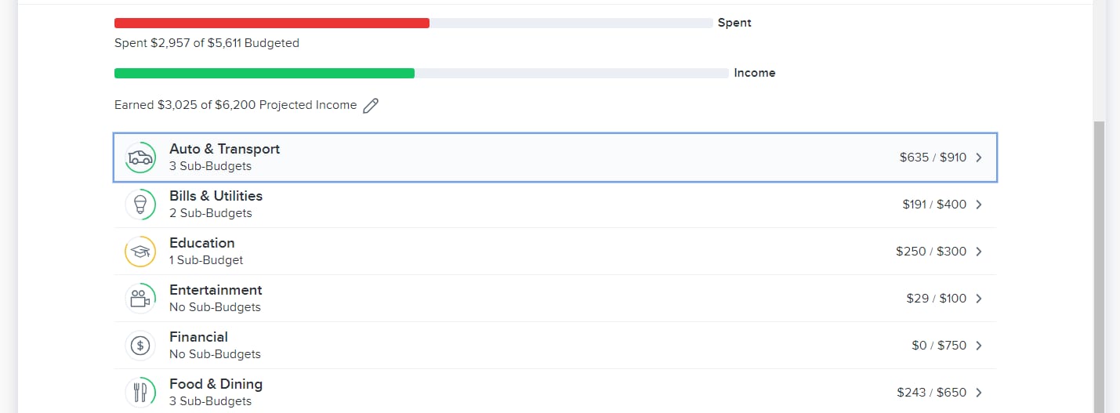
Task: Click the Bills & Utilities $191 / $400 amount
Action: click(x=934, y=205)
